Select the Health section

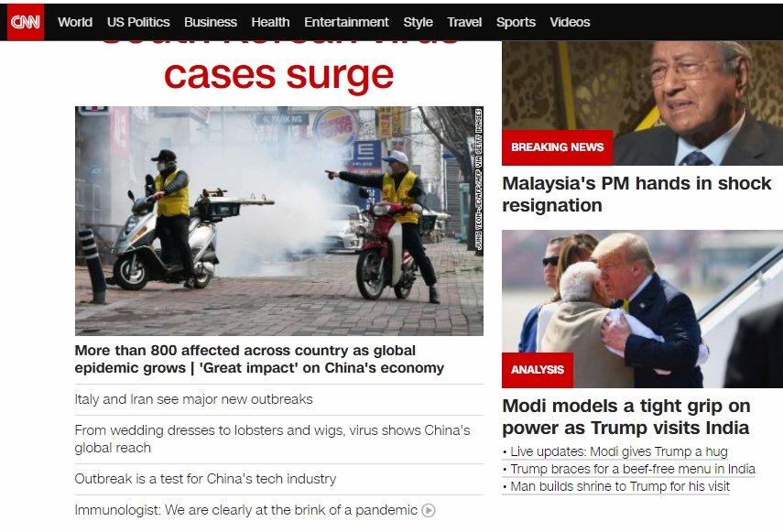(270, 22)
